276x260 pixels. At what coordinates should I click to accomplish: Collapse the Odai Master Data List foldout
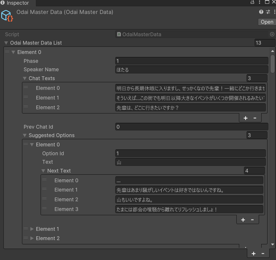[x=6, y=43]
